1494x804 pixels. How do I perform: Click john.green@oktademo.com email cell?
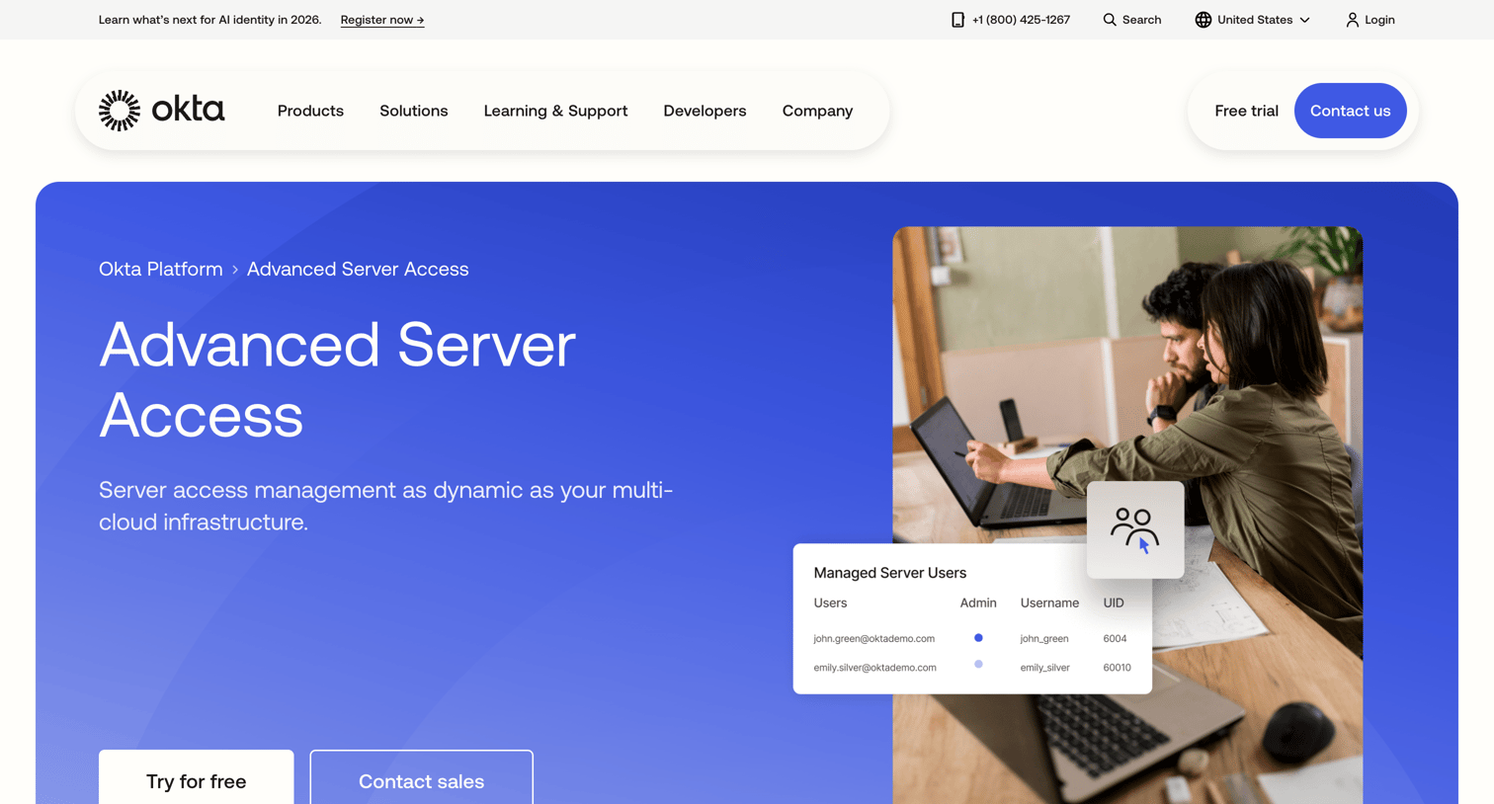pyautogui.click(x=873, y=639)
